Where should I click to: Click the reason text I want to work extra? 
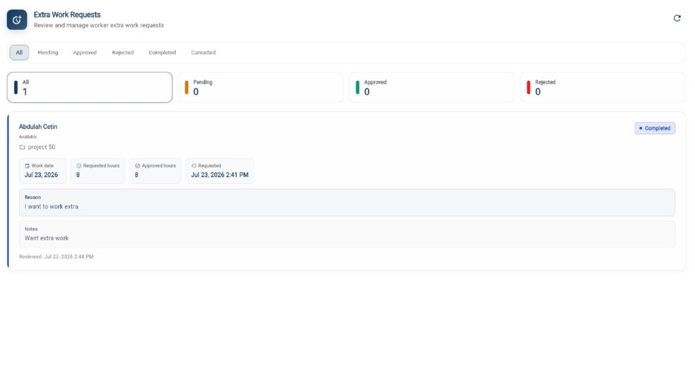pyautogui.click(x=51, y=207)
